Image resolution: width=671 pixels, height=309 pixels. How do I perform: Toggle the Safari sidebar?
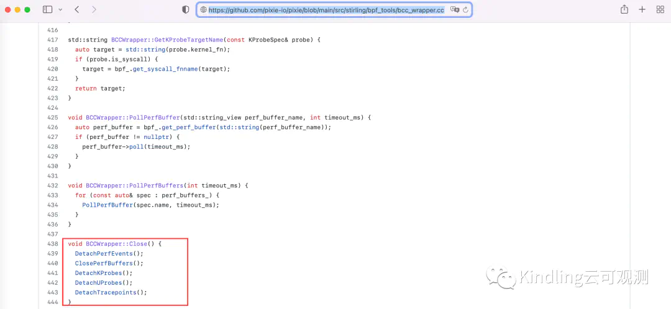48,10
